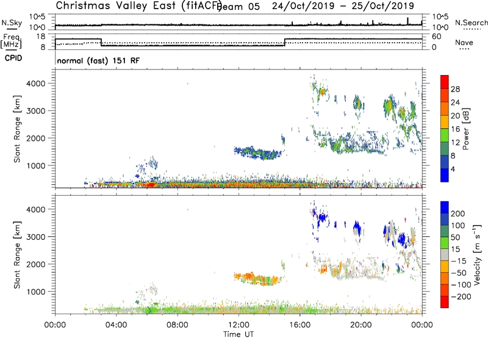Click the Freq. [MHz] axis label
This screenshot has height=338, width=488.
[11, 41]
